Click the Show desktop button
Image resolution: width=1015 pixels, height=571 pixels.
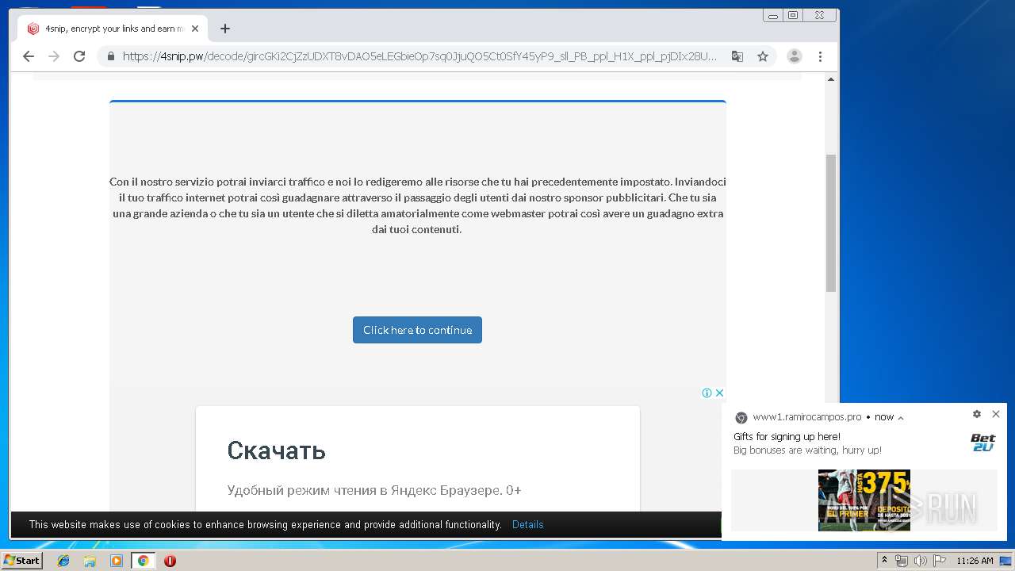click(1005, 561)
